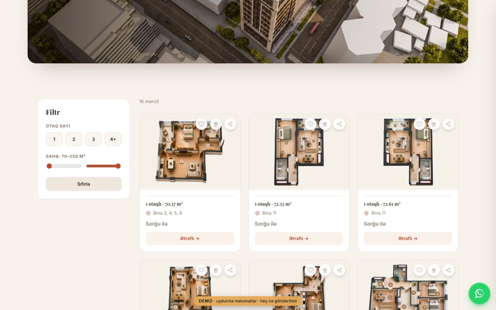Image resolution: width=496 pixels, height=310 pixels.
Task: Add the 70.37 m² apartment to comparison
Action: 216,124
